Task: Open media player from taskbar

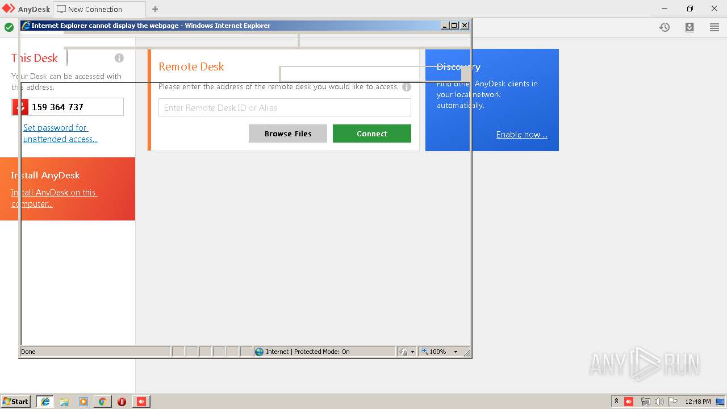Action: [x=83, y=402]
